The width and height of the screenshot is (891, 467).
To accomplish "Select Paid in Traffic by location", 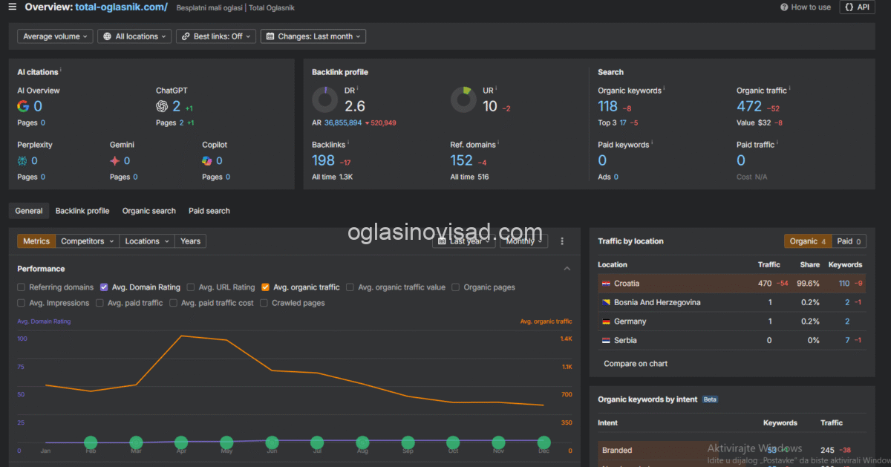I will 849,241.
